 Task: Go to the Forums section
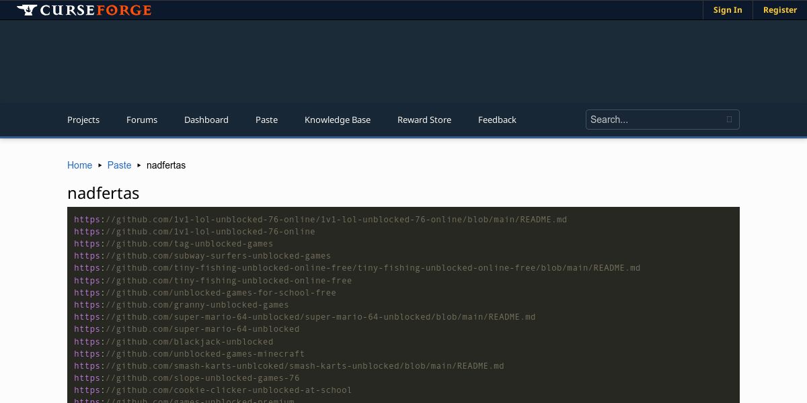[x=142, y=120]
